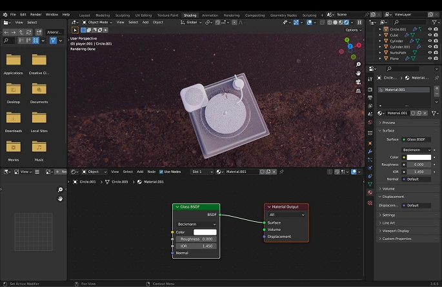The width and height of the screenshot is (442, 287).
Task: Click the pin icon in node editor header
Action: (x=281, y=172)
